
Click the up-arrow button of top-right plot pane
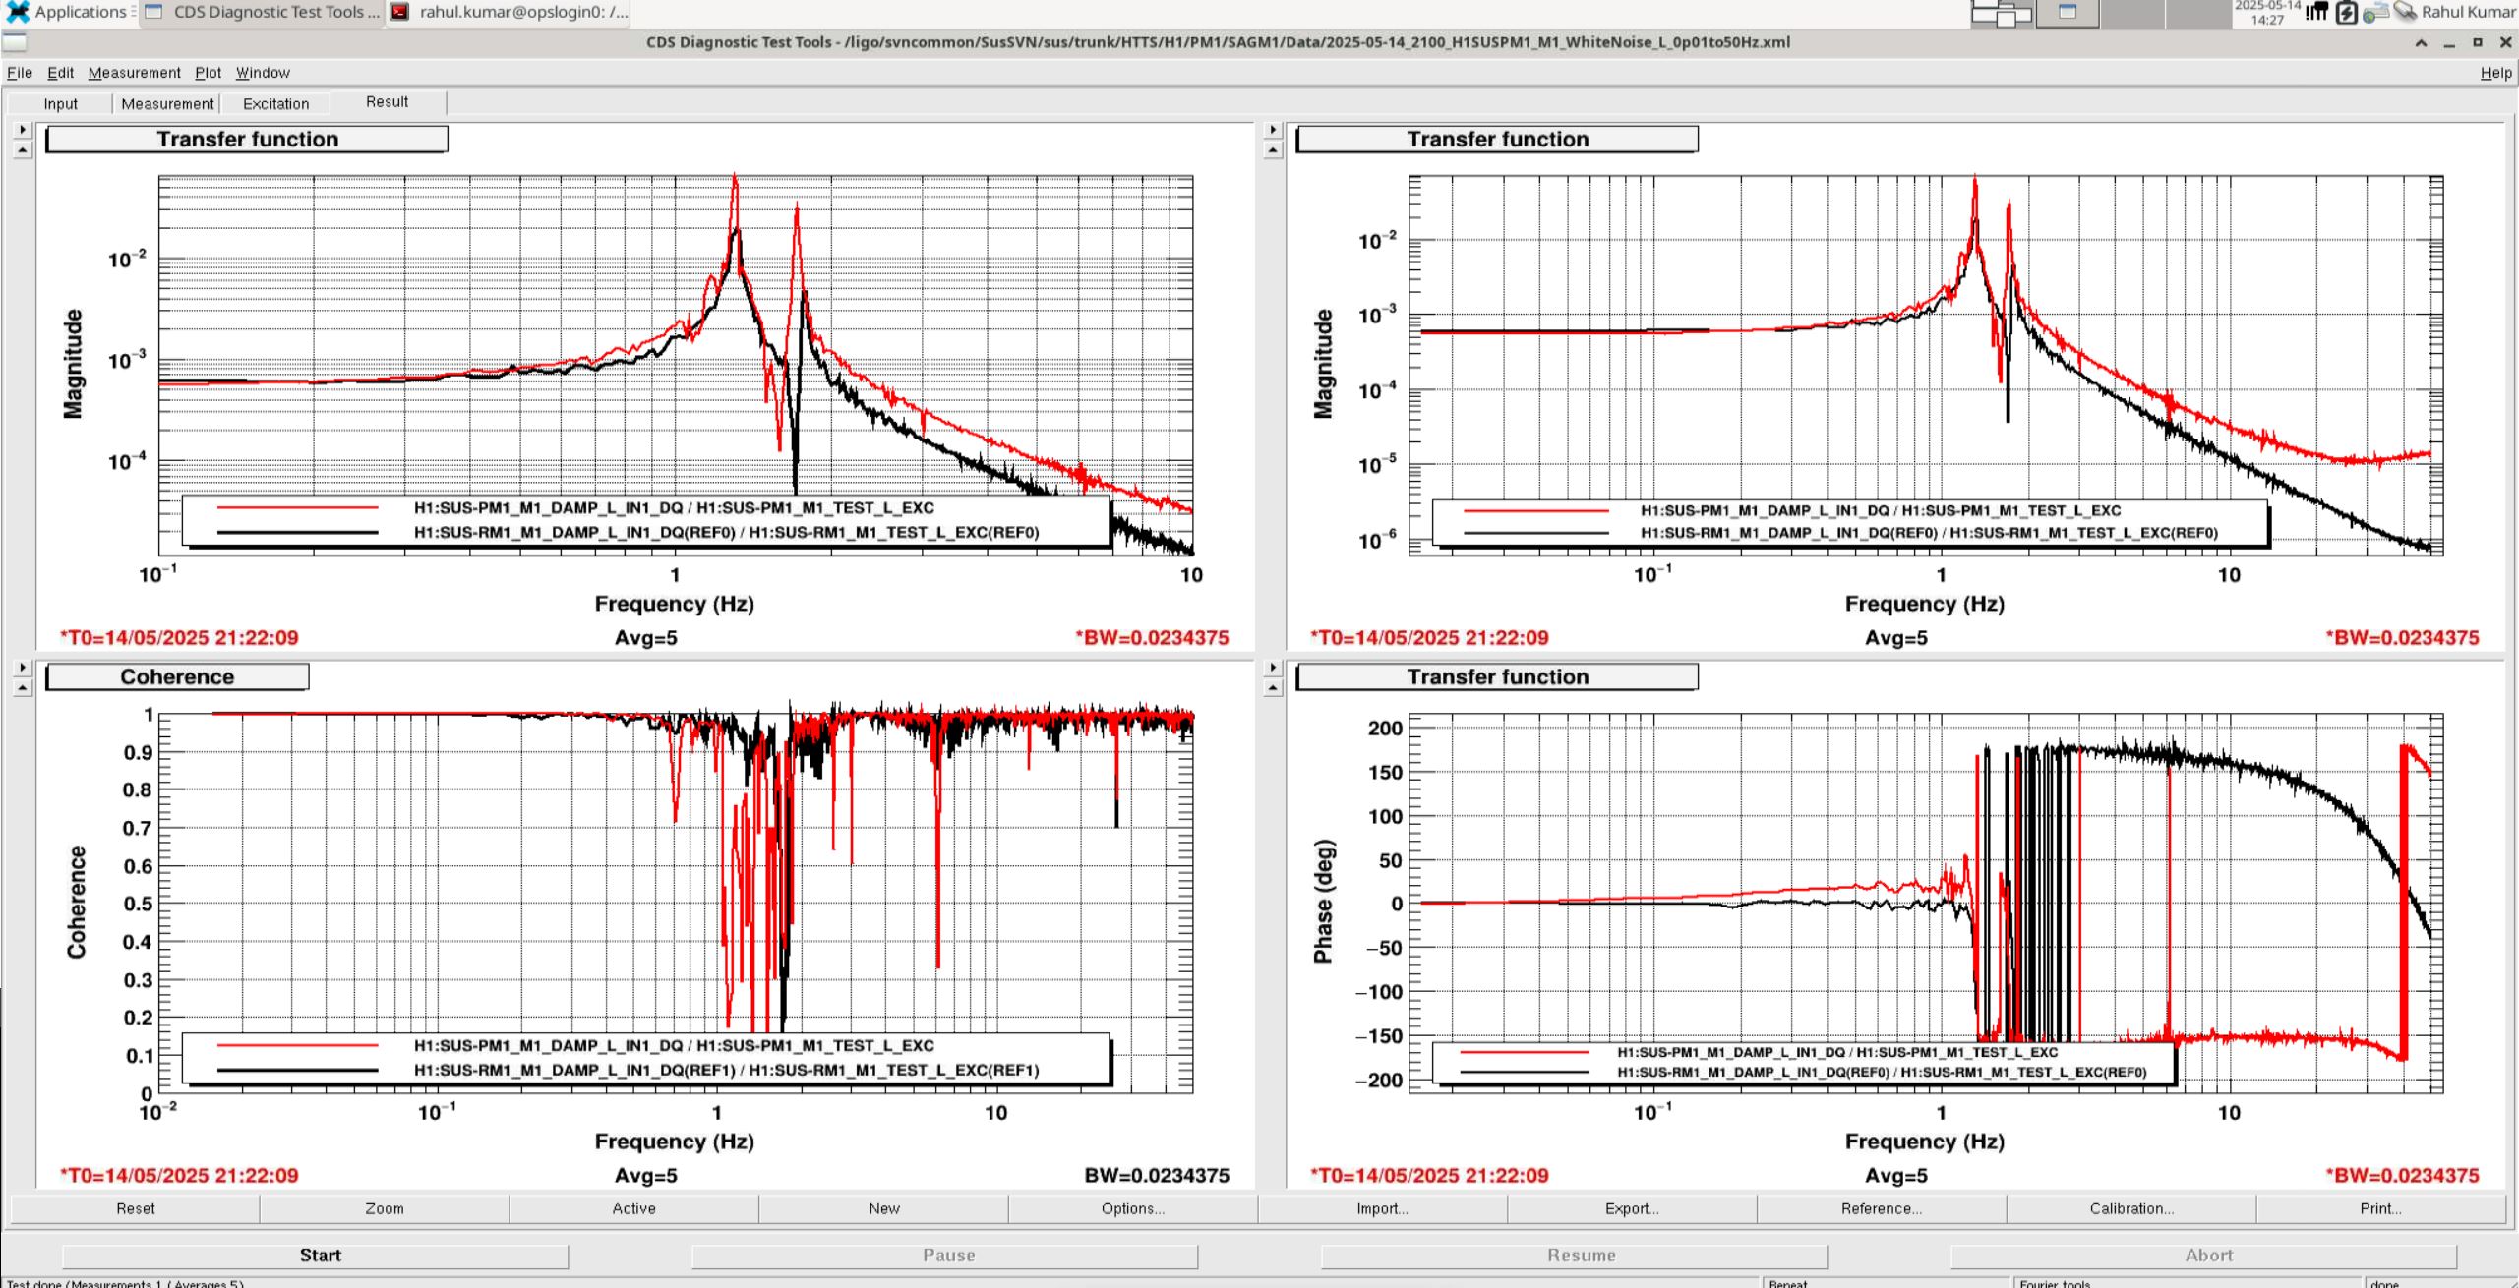click(1273, 149)
